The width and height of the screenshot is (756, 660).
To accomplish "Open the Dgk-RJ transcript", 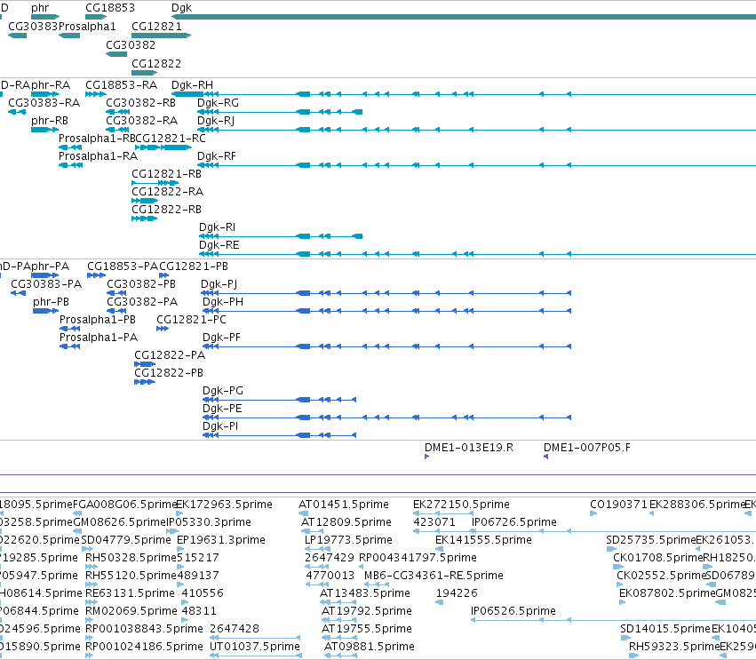I will (x=476, y=130).
